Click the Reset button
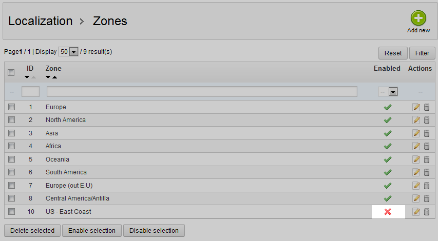 click(393, 53)
